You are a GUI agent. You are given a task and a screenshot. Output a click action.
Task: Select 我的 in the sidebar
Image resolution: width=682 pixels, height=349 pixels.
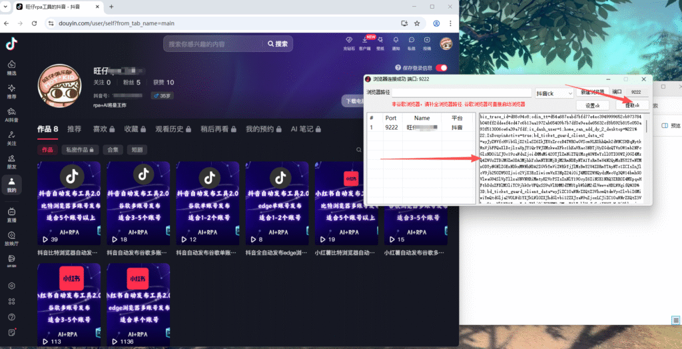point(11,184)
